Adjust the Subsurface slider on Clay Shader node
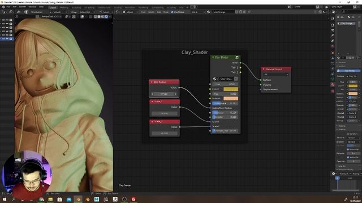The width and height of the screenshot is (362, 203). [225, 103]
